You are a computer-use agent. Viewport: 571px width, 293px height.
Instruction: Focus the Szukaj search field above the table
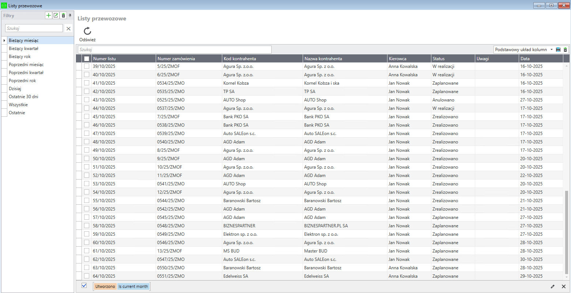point(174,50)
